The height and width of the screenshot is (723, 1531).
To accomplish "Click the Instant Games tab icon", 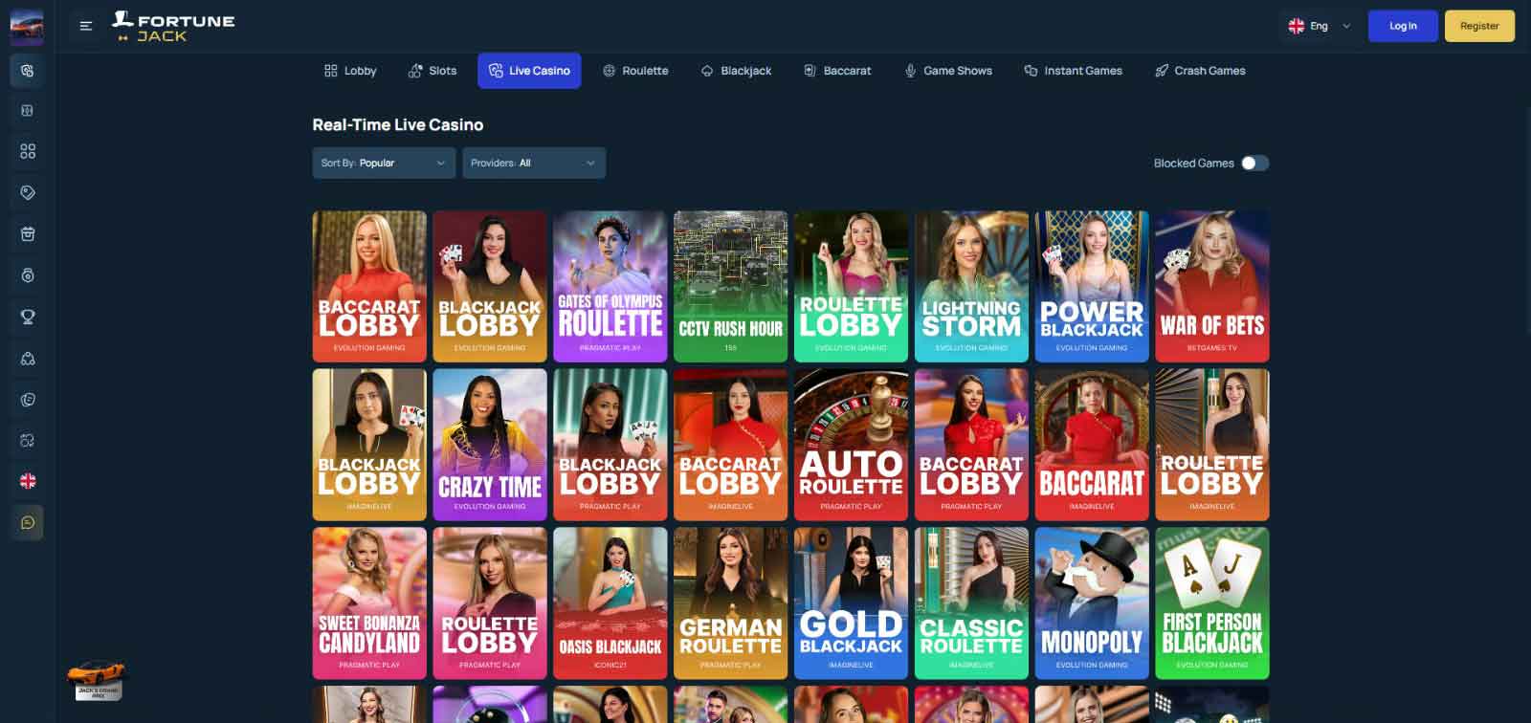I will point(1031,71).
